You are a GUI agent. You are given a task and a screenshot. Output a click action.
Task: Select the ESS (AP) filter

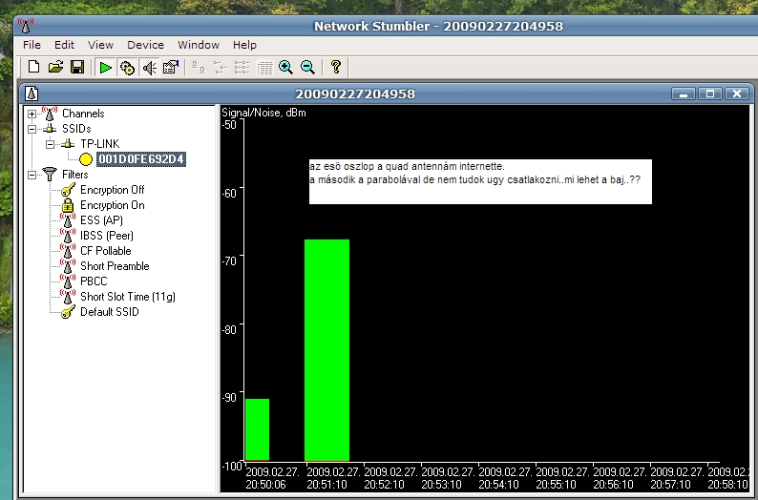[101, 220]
